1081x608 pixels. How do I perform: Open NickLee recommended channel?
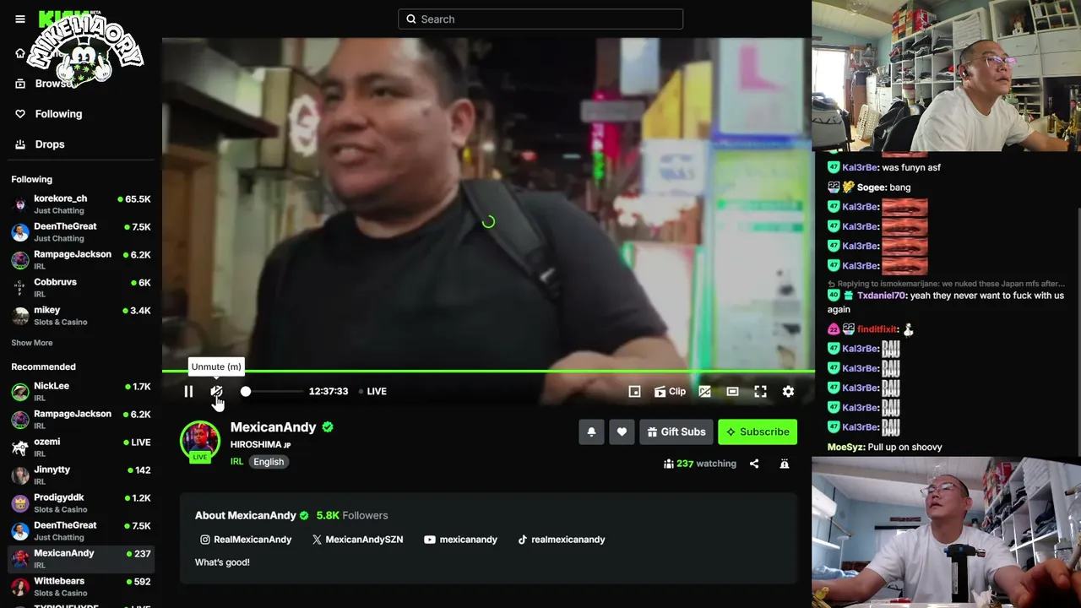point(81,391)
